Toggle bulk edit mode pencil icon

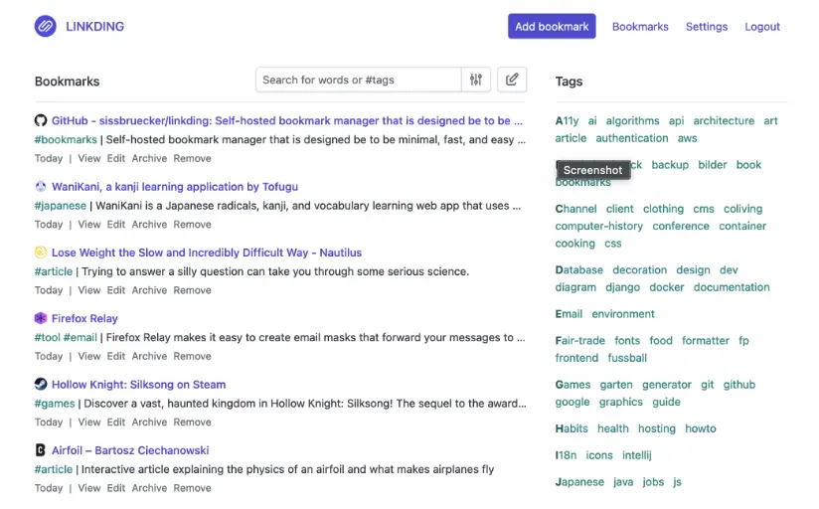point(512,80)
